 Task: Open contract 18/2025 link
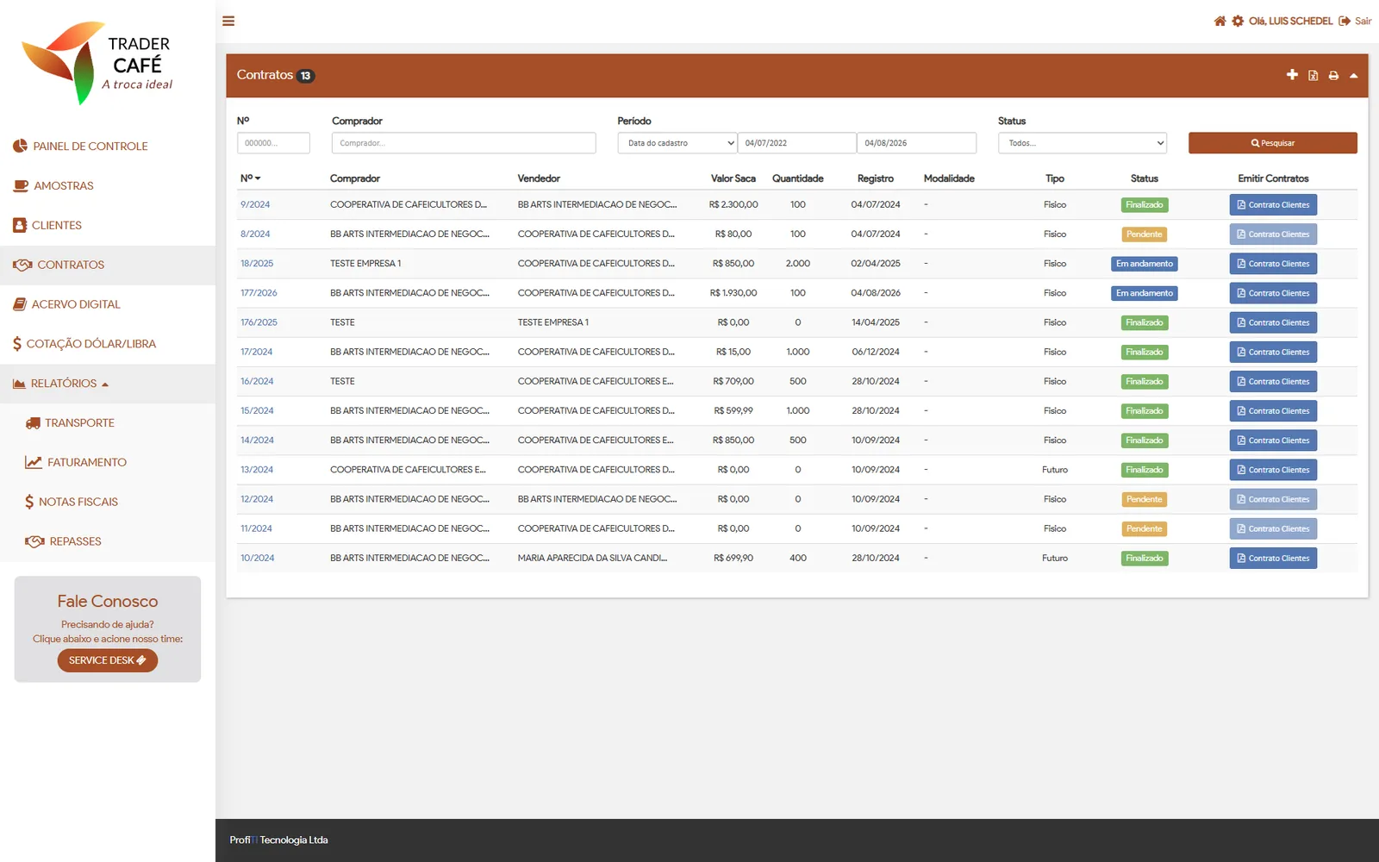click(x=257, y=264)
